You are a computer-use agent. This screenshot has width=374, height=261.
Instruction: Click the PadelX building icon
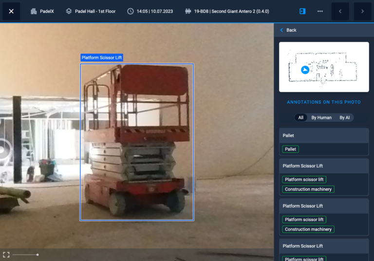[x=34, y=11]
